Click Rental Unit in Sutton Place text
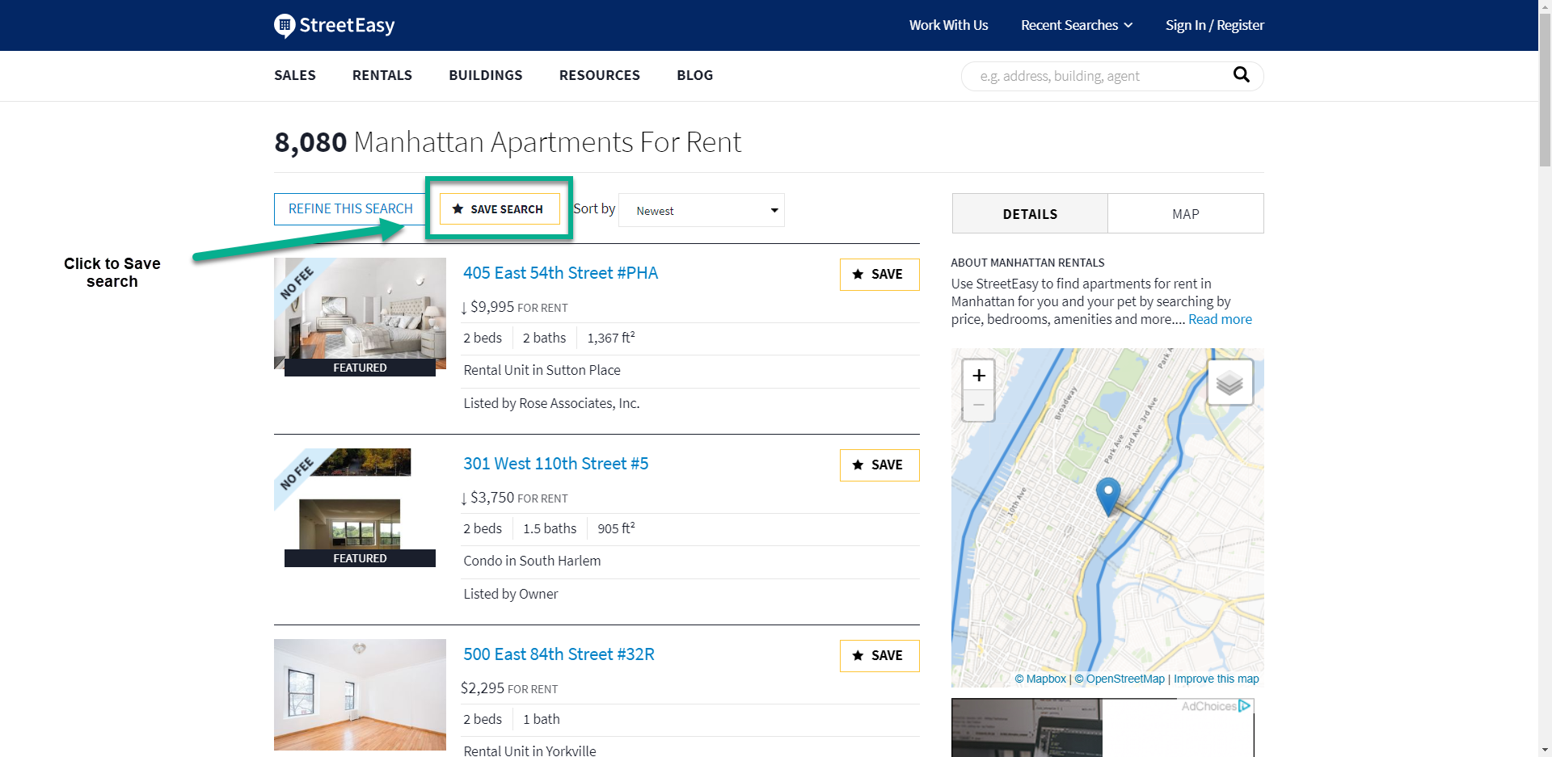Image resolution: width=1552 pixels, height=757 pixels. (542, 370)
